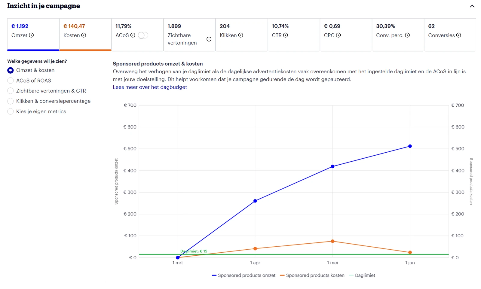Click the omzet data point at 1 apr
The width and height of the screenshot is (481, 289).
click(x=255, y=201)
